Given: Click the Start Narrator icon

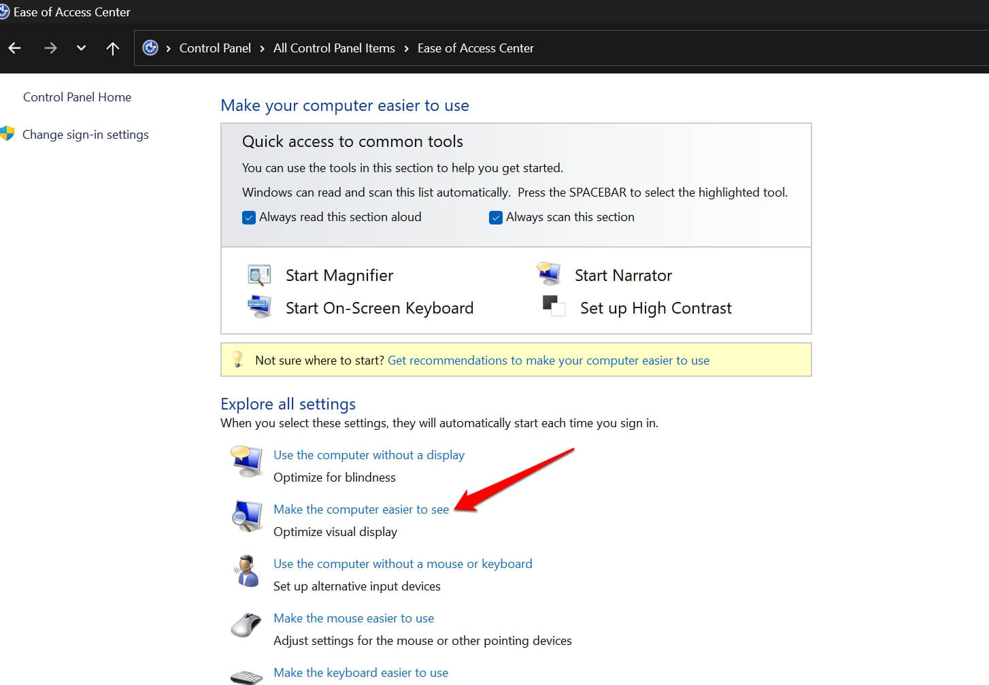Looking at the screenshot, I should coord(548,273).
